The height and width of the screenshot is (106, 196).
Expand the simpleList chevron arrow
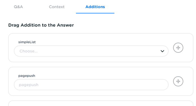pos(162,51)
